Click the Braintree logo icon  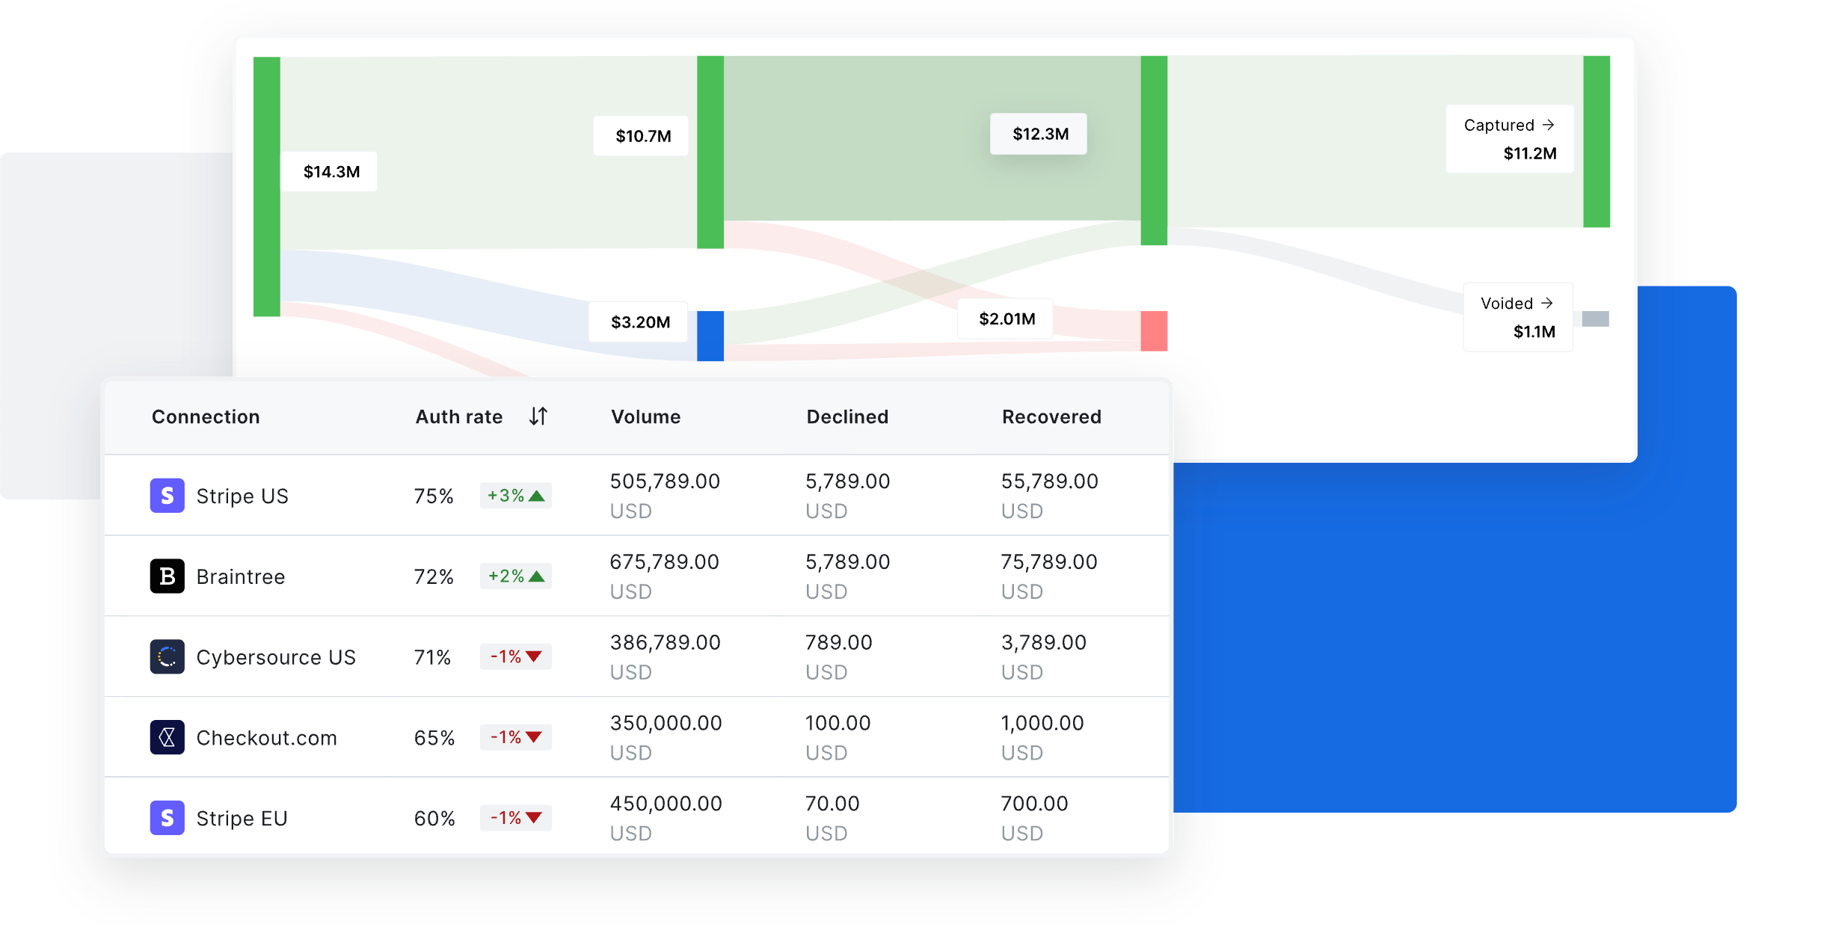pyautogui.click(x=167, y=576)
